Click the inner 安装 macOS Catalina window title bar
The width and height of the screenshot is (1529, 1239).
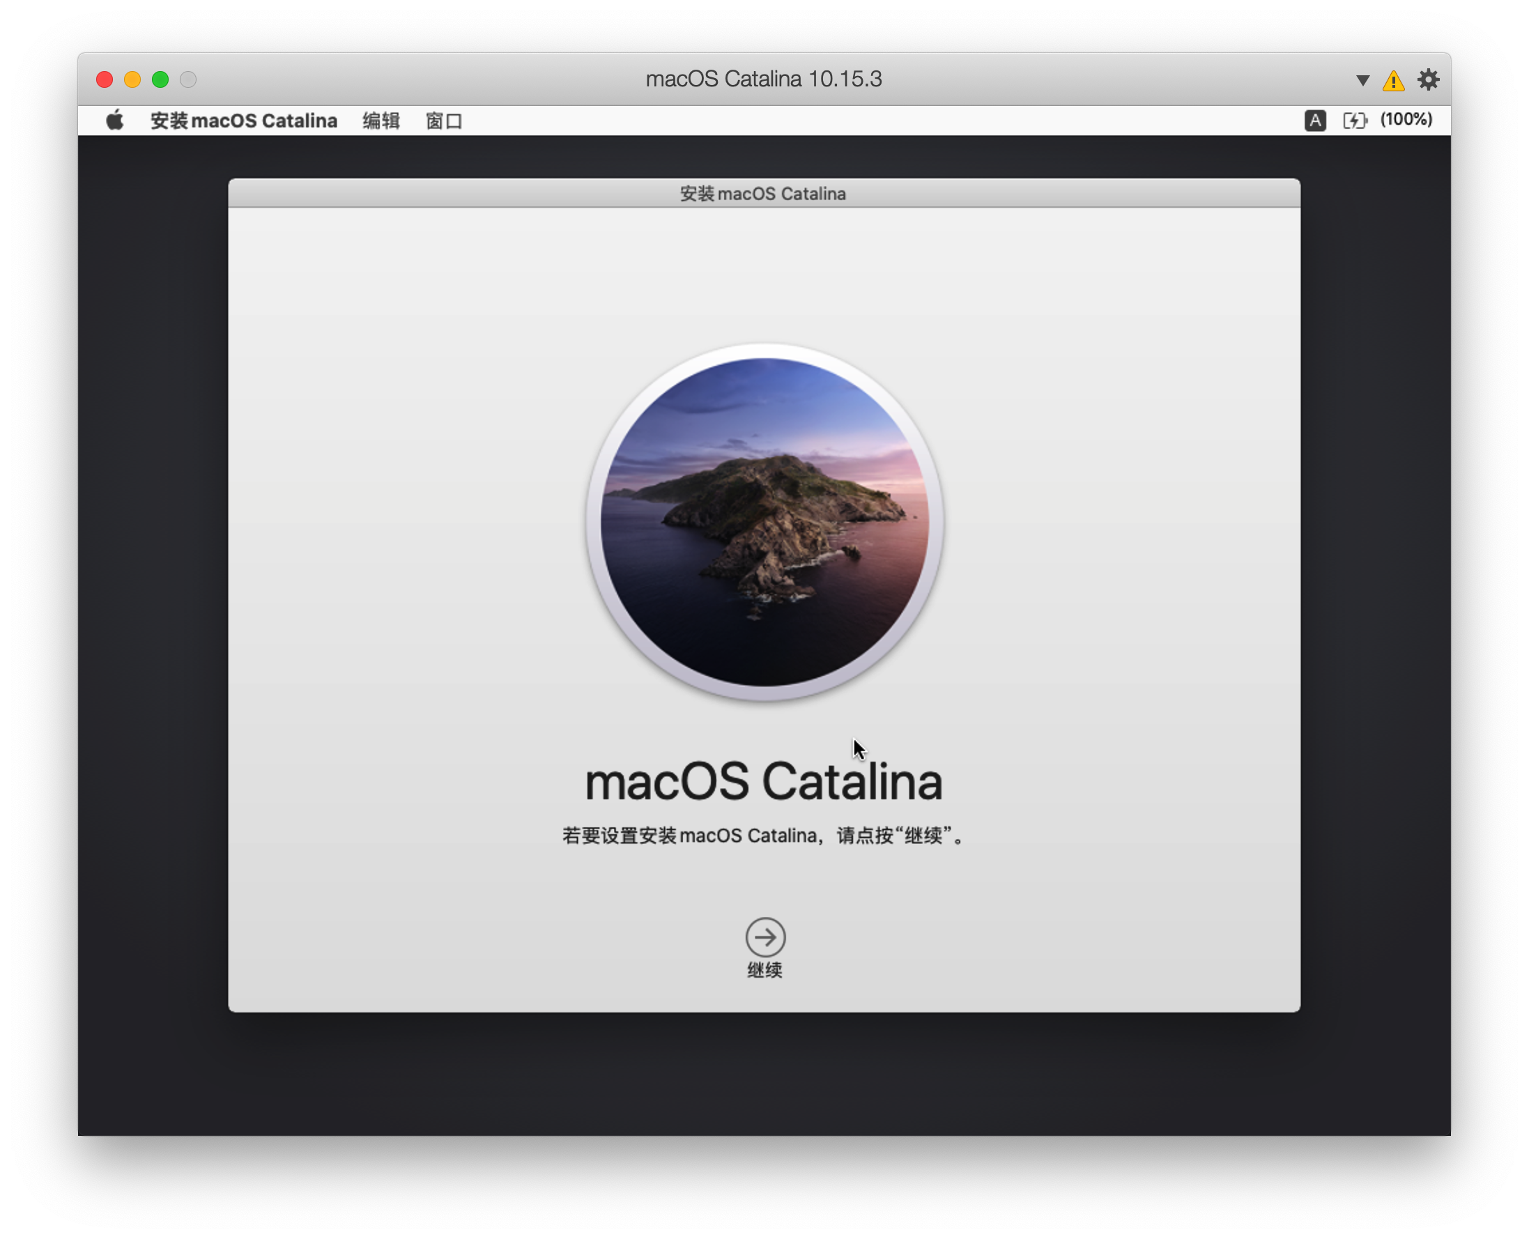[763, 194]
